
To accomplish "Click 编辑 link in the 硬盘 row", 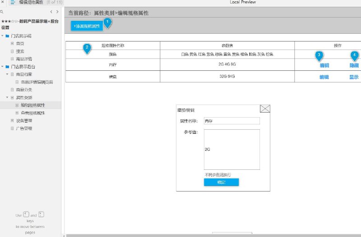I will 324,77.
